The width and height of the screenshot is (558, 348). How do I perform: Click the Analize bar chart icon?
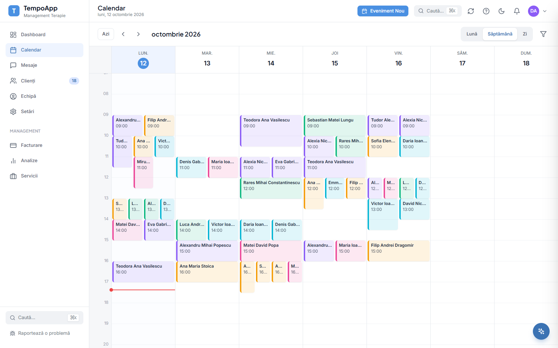(x=13, y=160)
